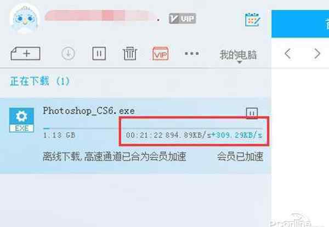Go back with the left chevron arrow
Screen dimensions: 329x227
288,54
